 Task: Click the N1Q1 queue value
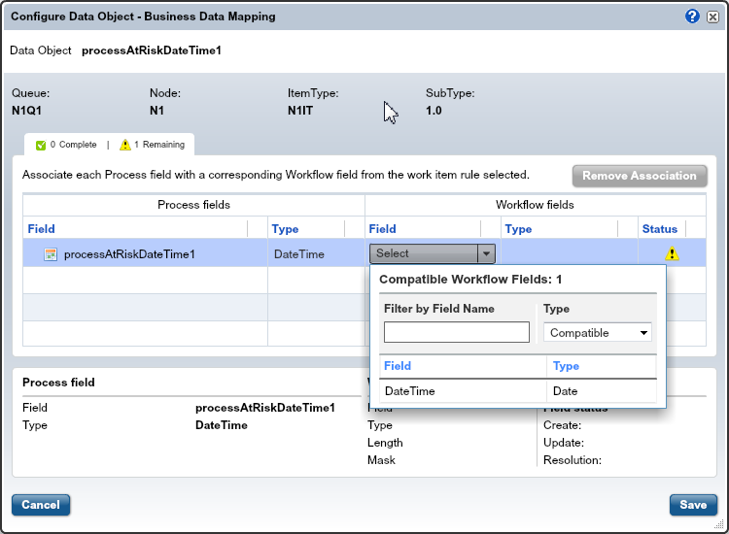(x=26, y=111)
